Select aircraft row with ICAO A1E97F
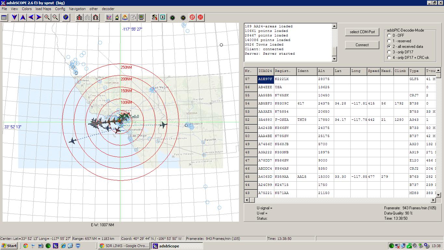The width and height of the screenshot is (444, 250). click(265, 79)
